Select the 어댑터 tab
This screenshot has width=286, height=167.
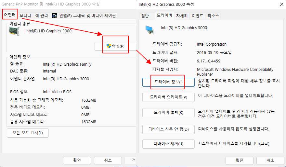(x=10, y=15)
